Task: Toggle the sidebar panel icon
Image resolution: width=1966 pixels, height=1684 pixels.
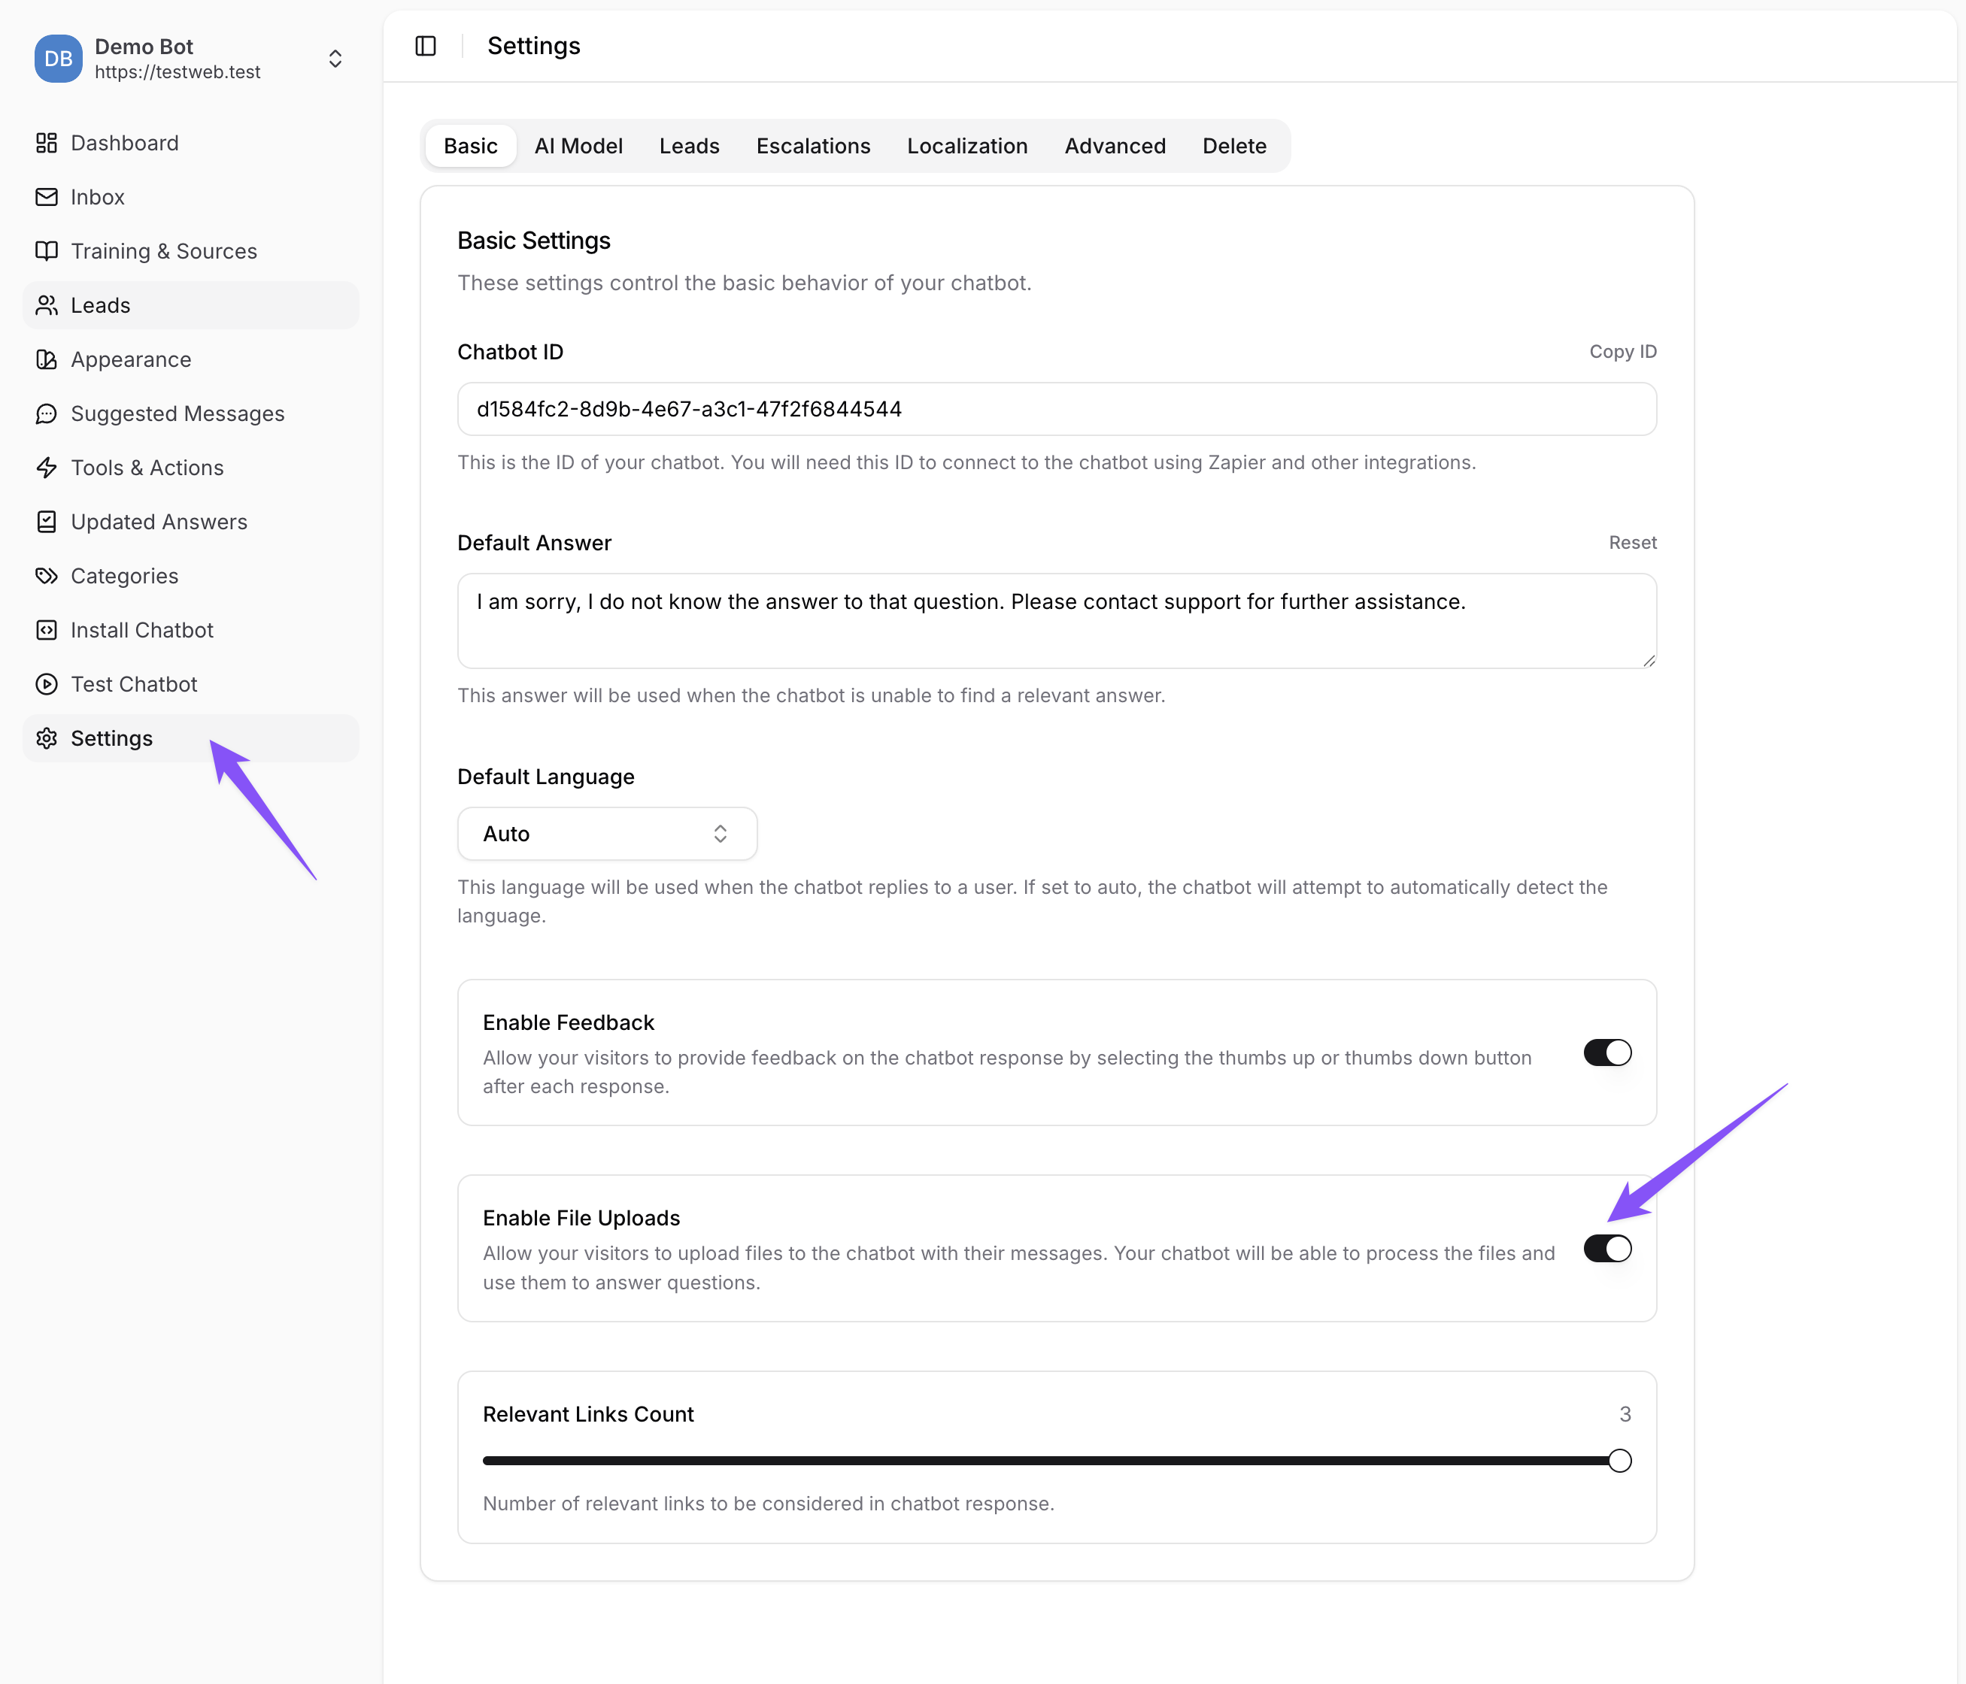Action: click(x=425, y=46)
